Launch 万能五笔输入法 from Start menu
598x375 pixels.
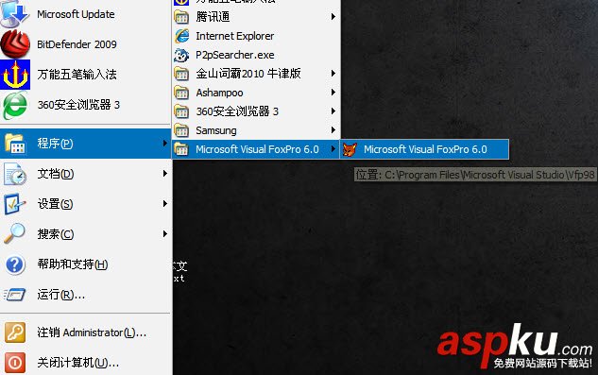(x=85, y=75)
